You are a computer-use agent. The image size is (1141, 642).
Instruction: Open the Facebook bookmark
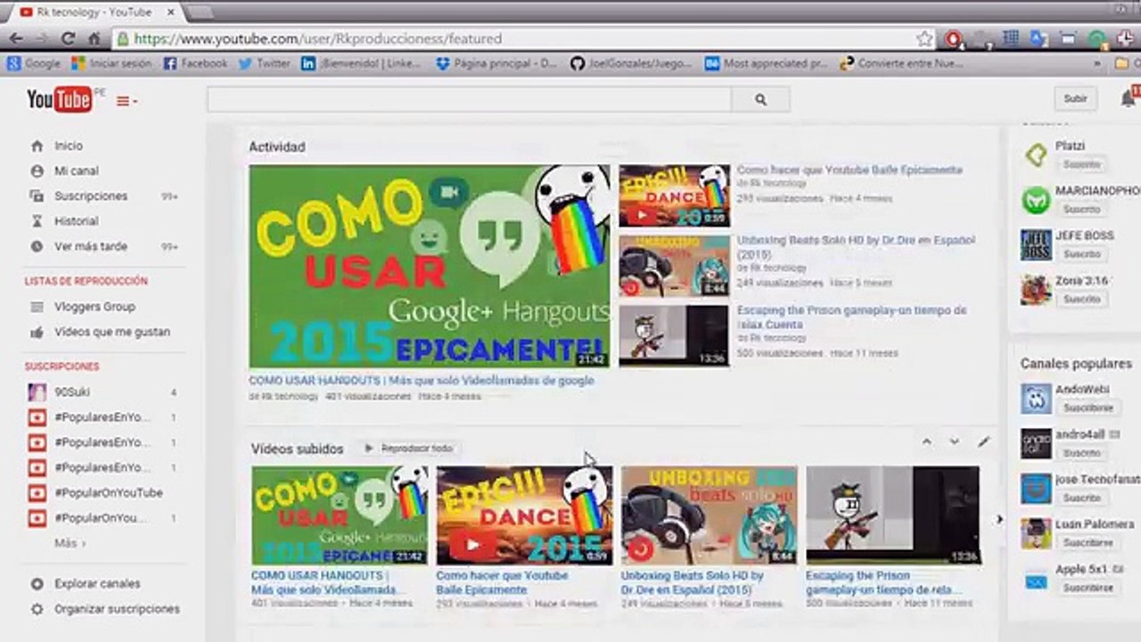tap(195, 63)
